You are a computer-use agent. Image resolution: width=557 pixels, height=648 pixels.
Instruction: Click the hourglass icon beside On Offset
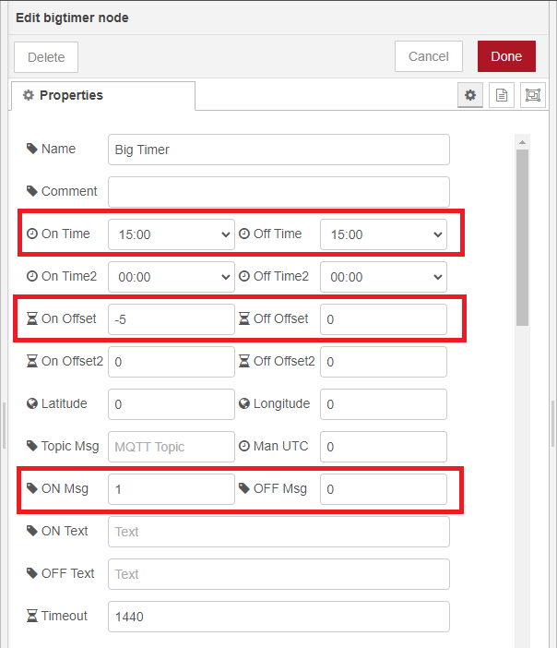click(x=32, y=318)
